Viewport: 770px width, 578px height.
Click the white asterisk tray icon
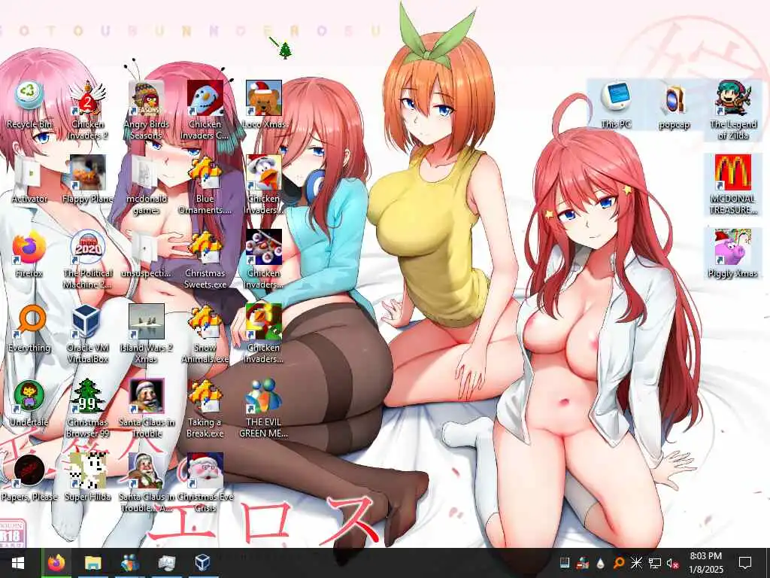pos(636,563)
